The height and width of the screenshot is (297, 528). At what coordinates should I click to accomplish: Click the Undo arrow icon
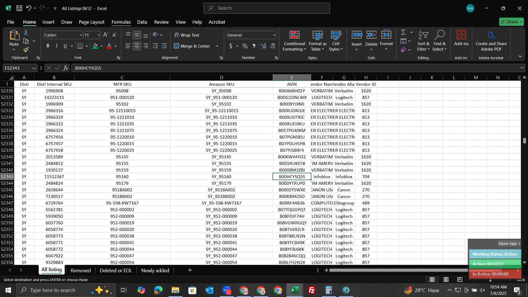[29, 8]
